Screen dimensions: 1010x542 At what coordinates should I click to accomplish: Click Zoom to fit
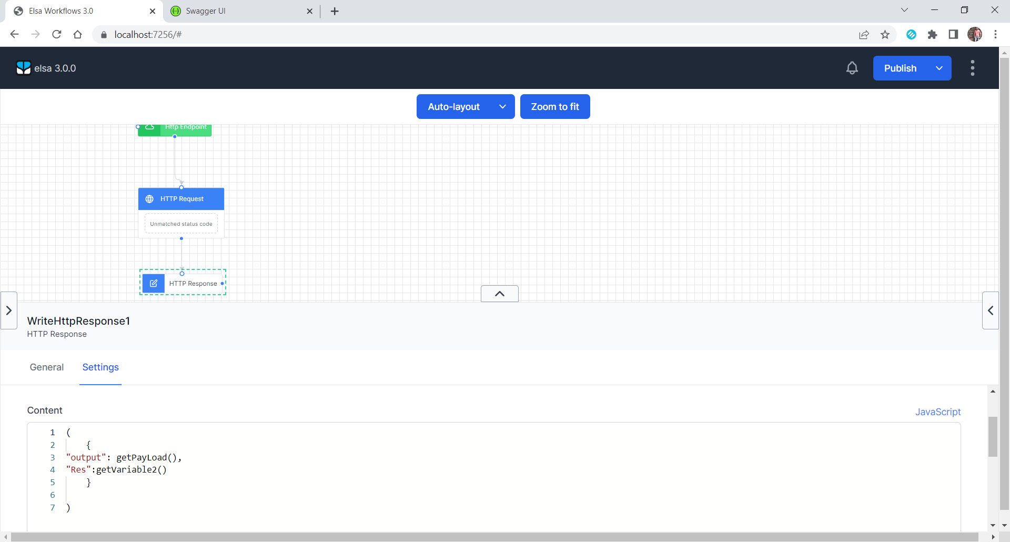pos(555,107)
